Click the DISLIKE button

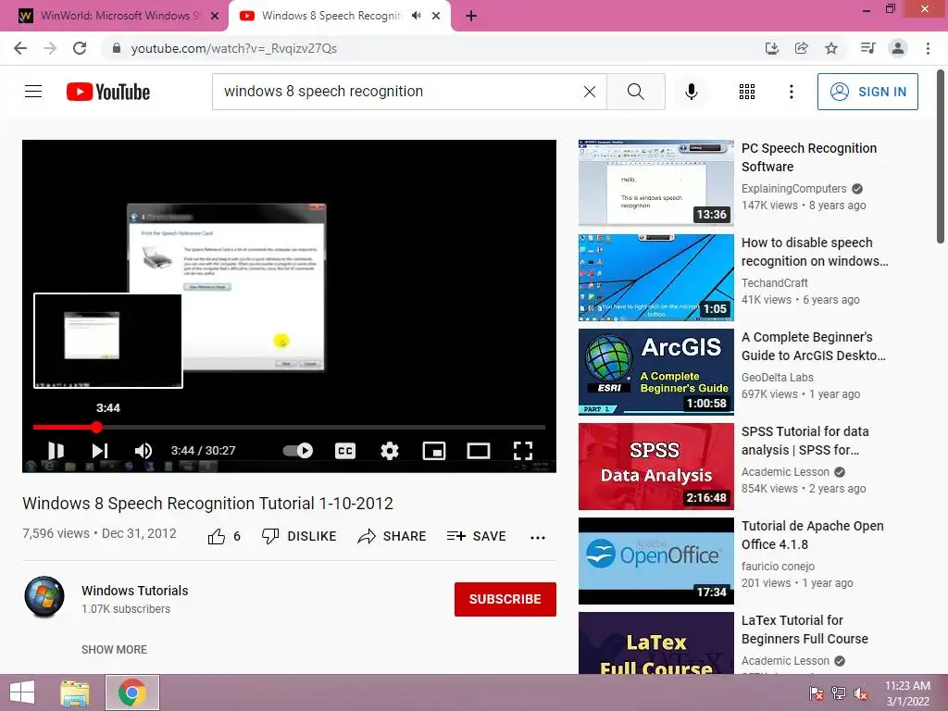[x=299, y=536]
